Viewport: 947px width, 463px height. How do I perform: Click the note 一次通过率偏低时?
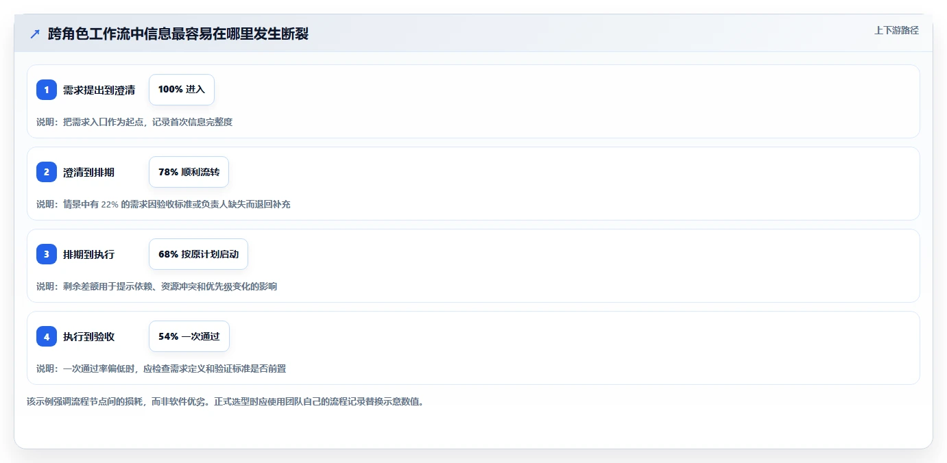pos(161,368)
